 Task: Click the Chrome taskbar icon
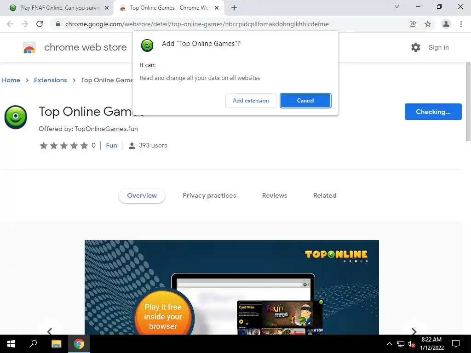(x=79, y=344)
